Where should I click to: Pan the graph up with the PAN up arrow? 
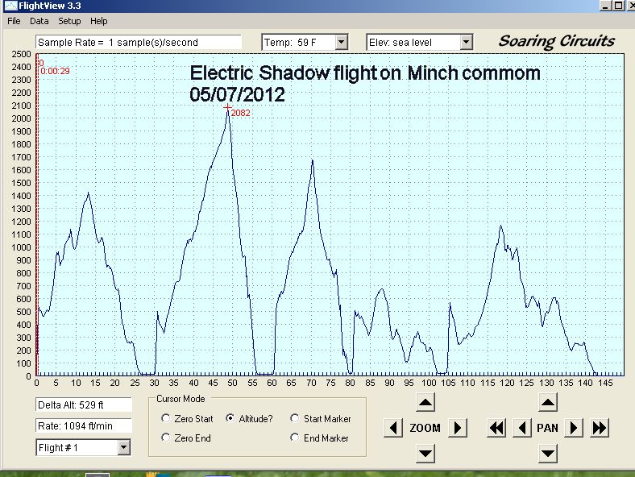[x=547, y=403]
